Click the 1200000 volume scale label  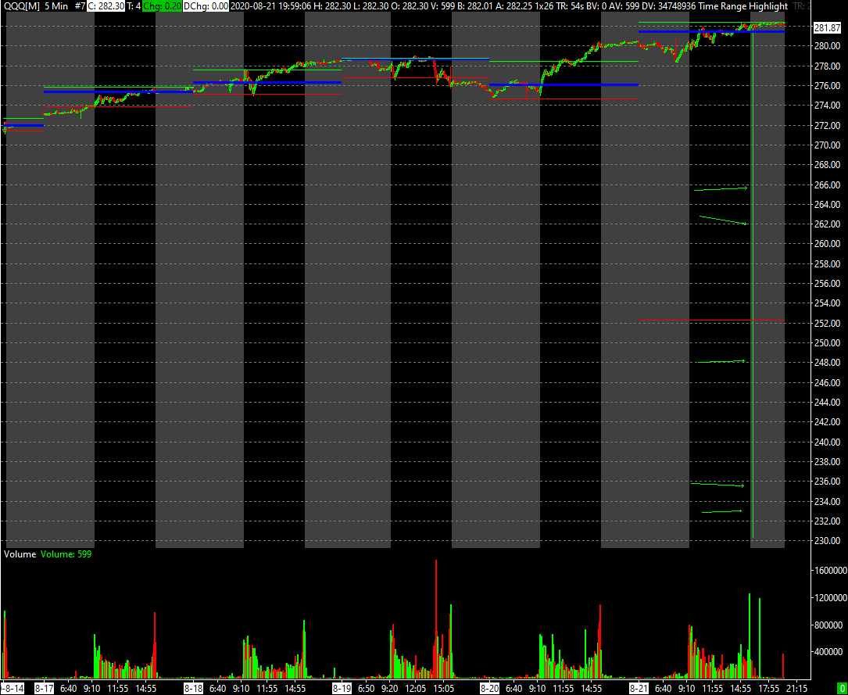pos(830,597)
